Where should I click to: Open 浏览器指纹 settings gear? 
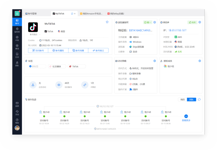coord(155,22)
